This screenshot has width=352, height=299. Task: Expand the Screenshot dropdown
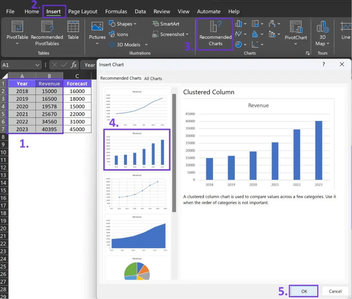pos(187,34)
